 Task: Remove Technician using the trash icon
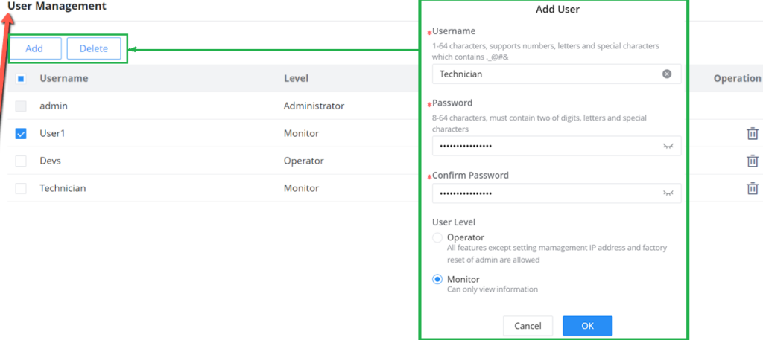click(x=753, y=188)
